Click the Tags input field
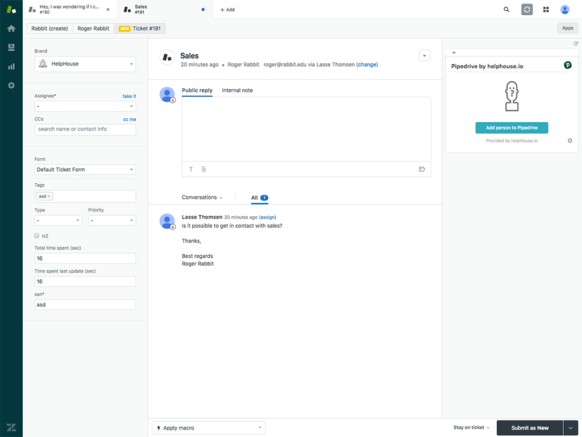582x437 pixels. click(85, 196)
